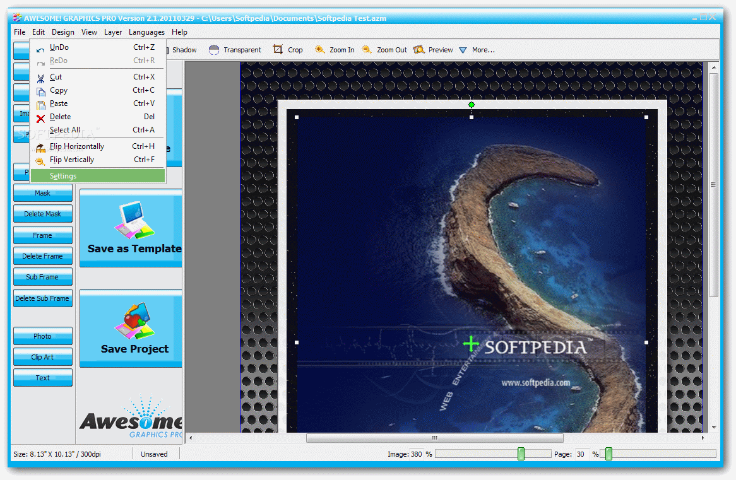Open the Layer menu

pos(112,32)
